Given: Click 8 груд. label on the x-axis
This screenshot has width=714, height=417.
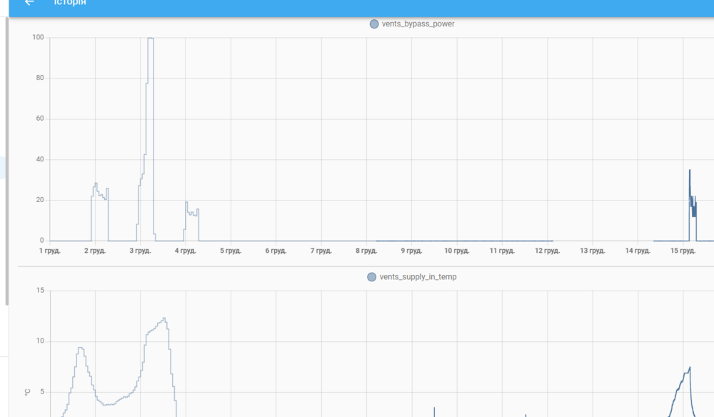Looking at the screenshot, I should click(x=366, y=251).
